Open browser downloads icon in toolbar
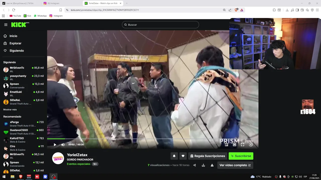Image resolution: width=321 pixels, height=180 pixels. click(287, 10)
